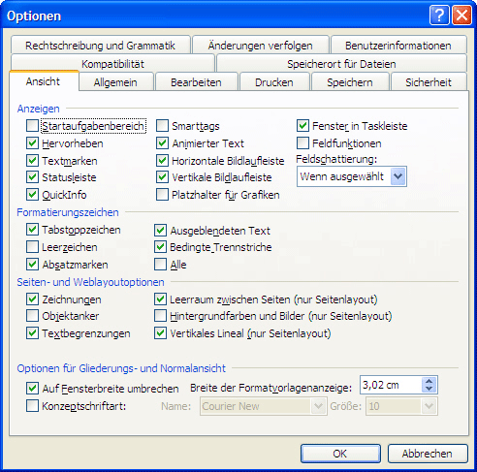Open the Rechtschreibung und Grammatik tab
Screen dimensions: 477x472
point(100,46)
